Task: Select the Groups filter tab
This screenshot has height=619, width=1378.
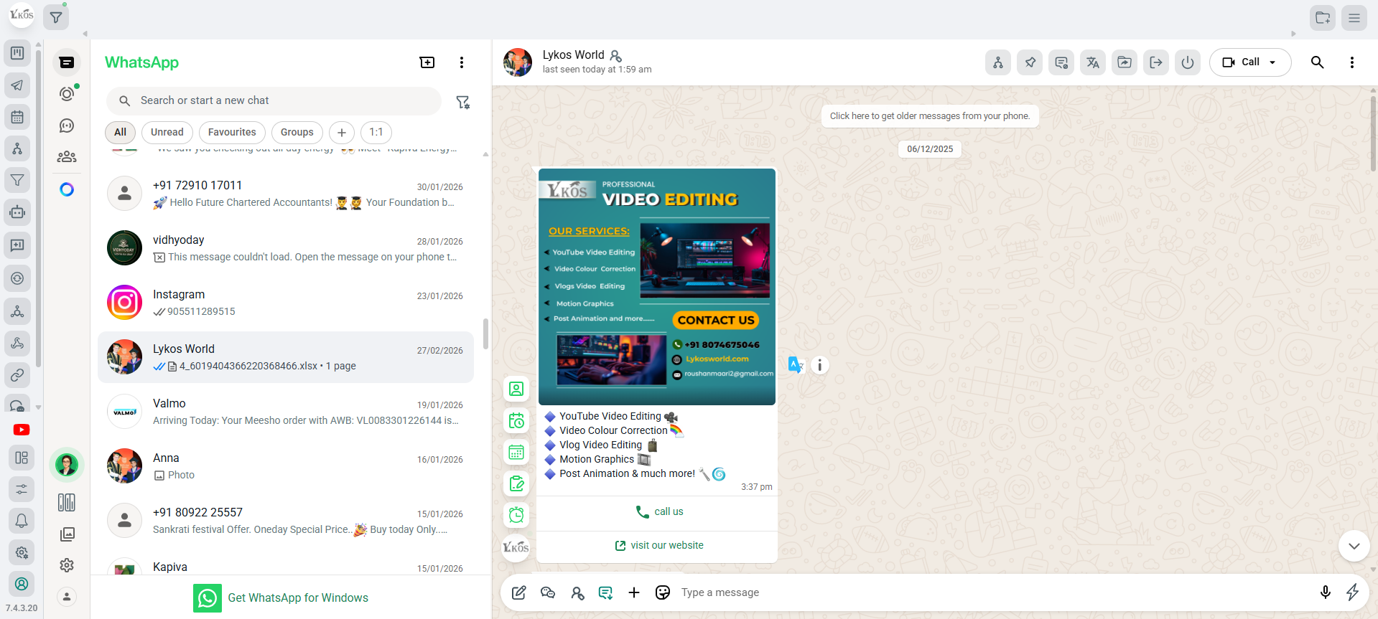Action: pyautogui.click(x=297, y=132)
